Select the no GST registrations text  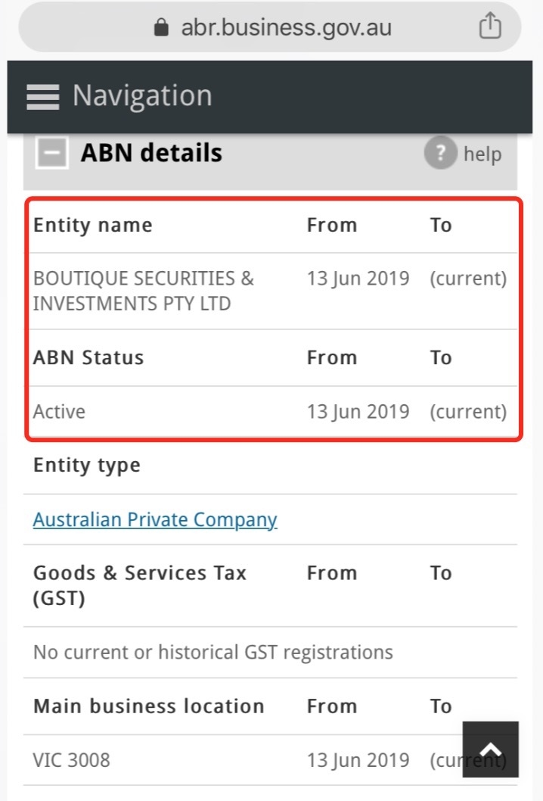pos(213,653)
